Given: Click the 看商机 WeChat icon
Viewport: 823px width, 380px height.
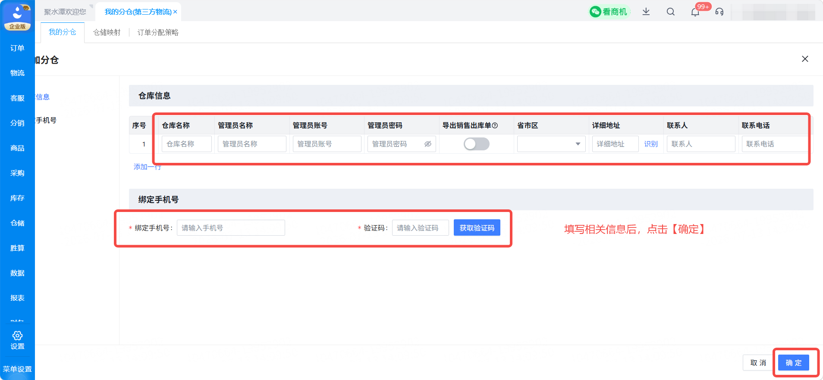Looking at the screenshot, I should click(595, 12).
